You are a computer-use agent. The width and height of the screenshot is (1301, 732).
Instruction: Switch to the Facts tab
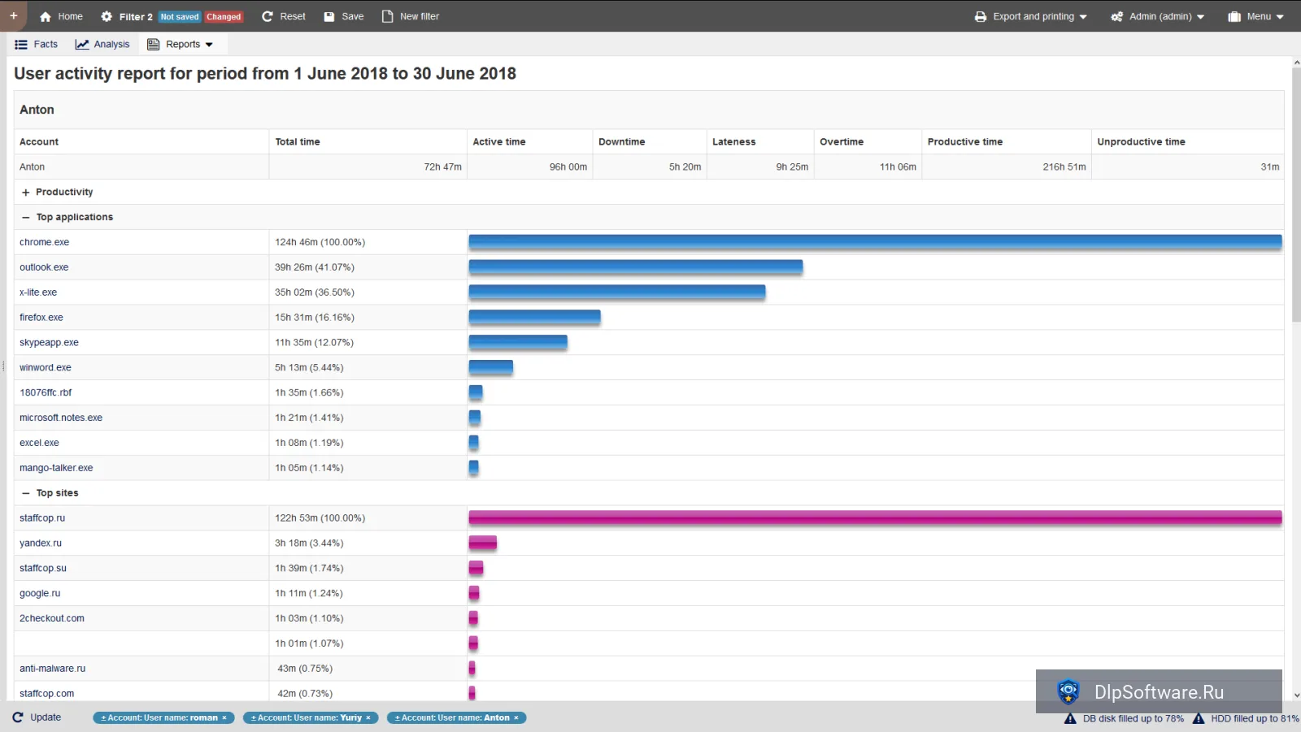coord(37,45)
